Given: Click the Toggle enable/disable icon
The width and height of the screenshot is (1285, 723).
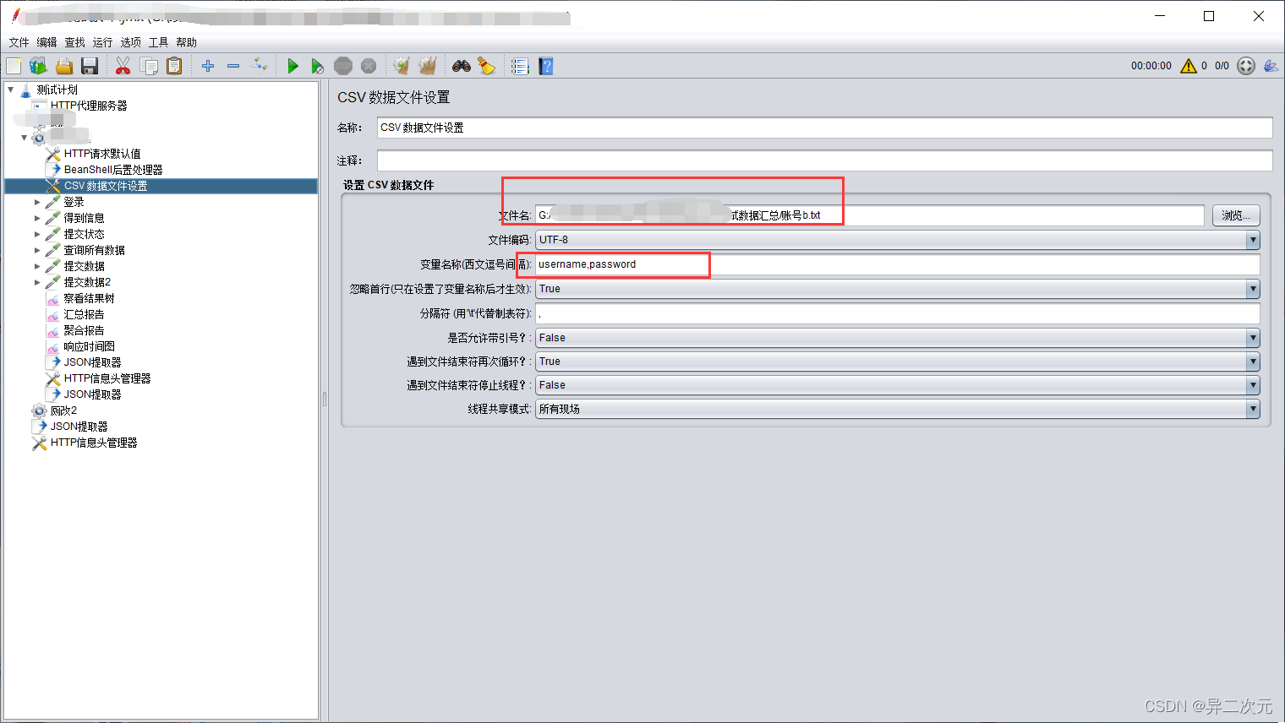Looking at the screenshot, I should coord(260,66).
